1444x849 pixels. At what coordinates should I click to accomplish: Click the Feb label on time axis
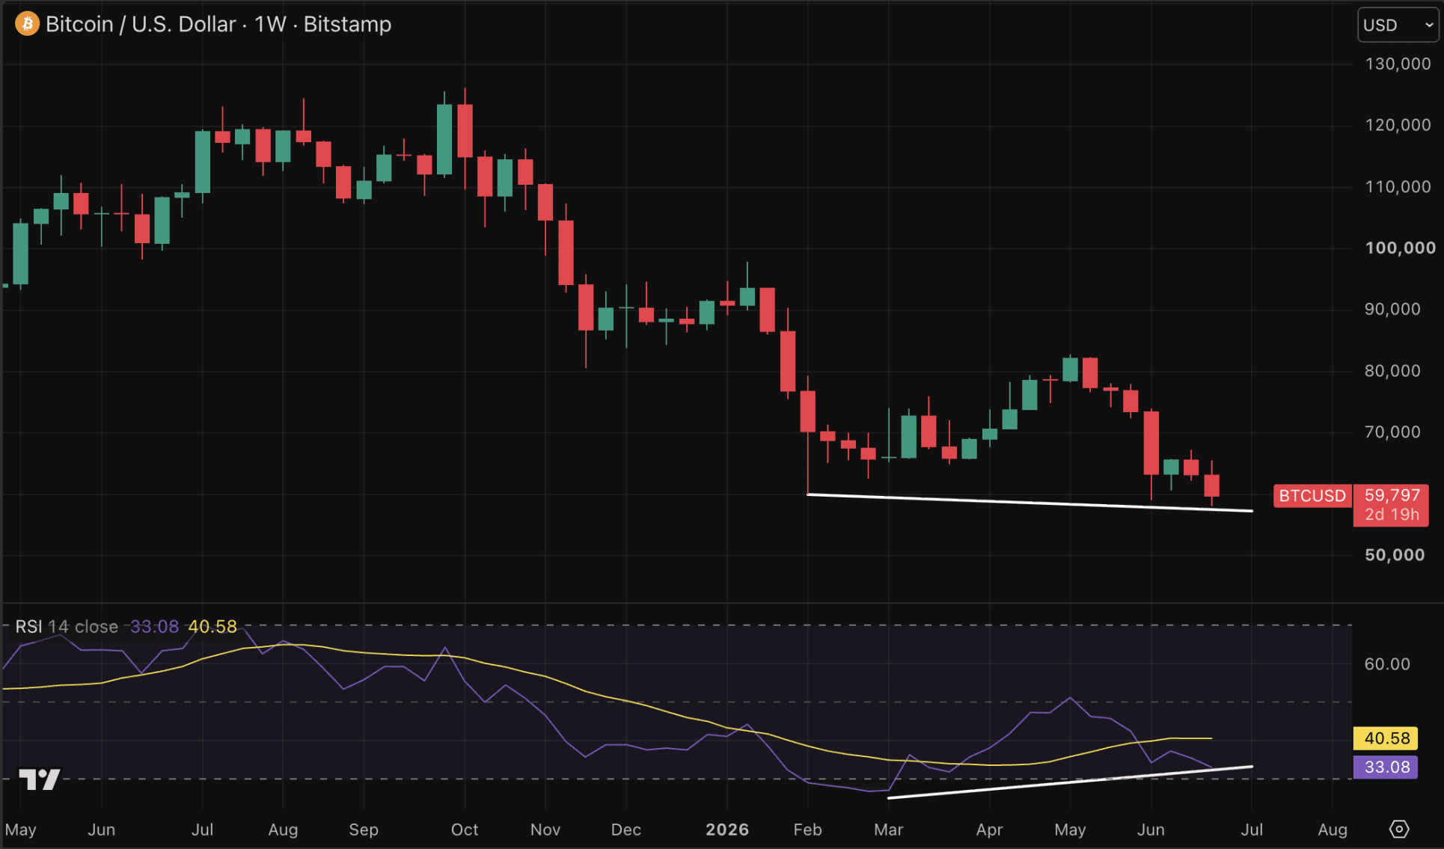(x=807, y=830)
